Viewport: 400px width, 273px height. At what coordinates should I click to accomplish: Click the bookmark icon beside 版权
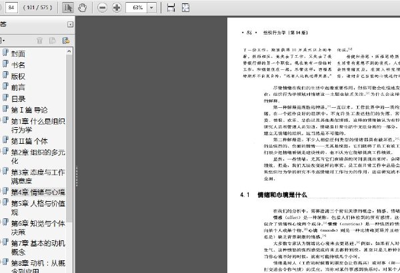coord(5,75)
